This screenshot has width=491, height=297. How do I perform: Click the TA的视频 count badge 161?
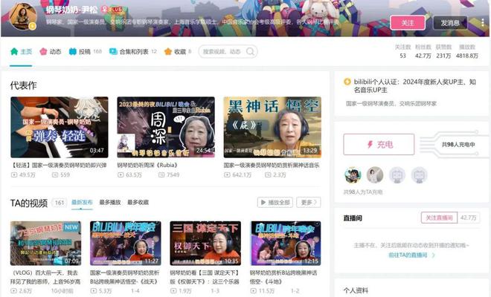click(x=60, y=203)
